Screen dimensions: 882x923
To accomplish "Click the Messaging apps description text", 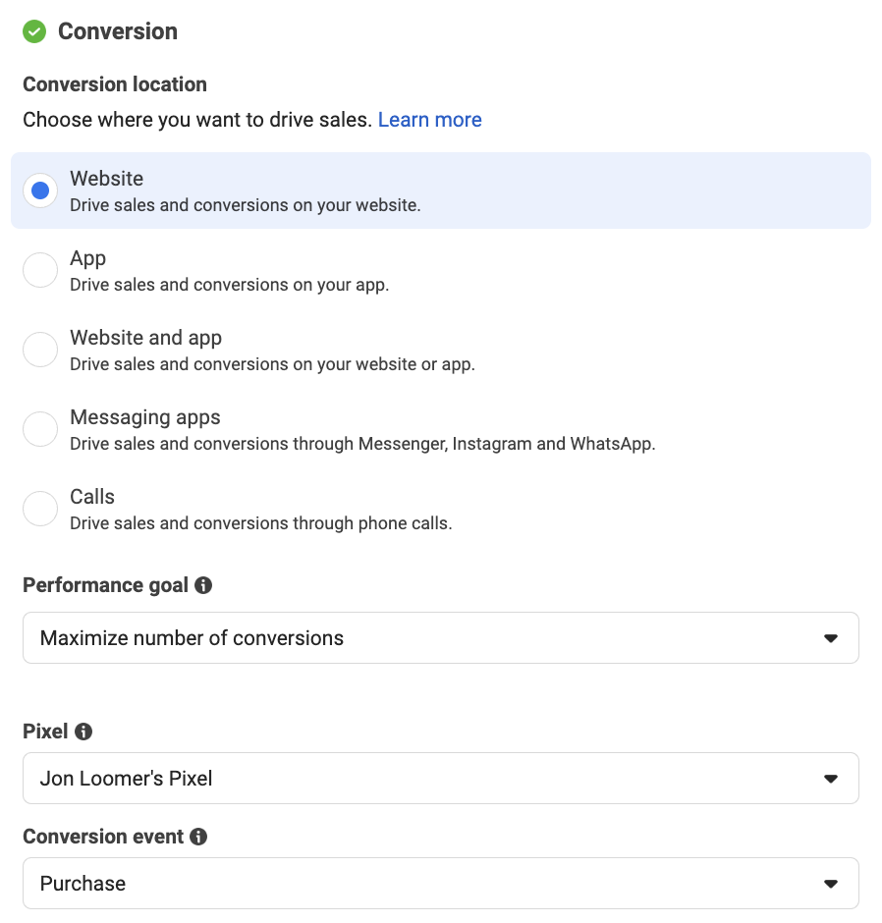I will coord(362,444).
